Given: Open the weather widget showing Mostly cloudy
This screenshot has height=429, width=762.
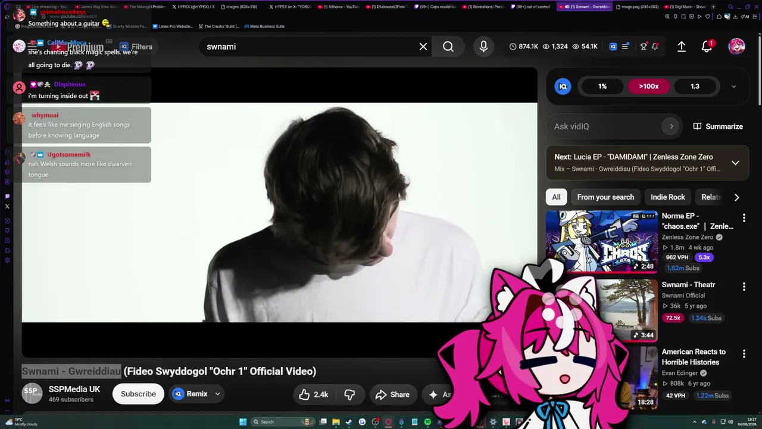Looking at the screenshot, I should pyautogui.click(x=21, y=422).
